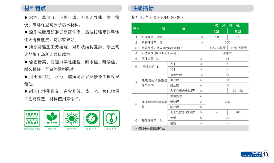Click the 不透水性 (0.3Mpa,30min) label
The image size is (274, 163).
pyautogui.click(x=159, y=53)
